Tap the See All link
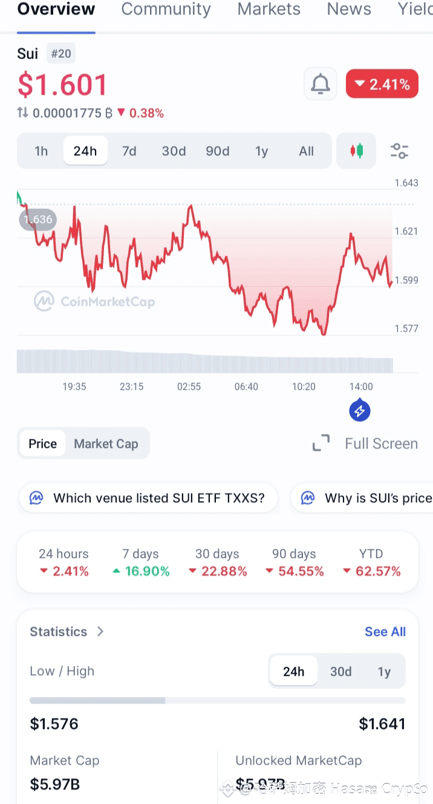The width and height of the screenshot is (433, 804). (x=385, y=632)
